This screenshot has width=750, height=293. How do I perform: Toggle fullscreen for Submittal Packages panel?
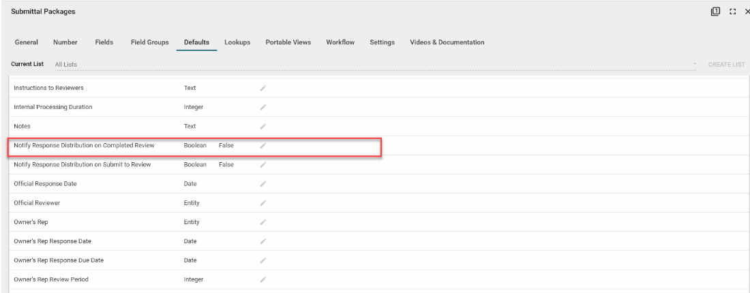point(732,12)
